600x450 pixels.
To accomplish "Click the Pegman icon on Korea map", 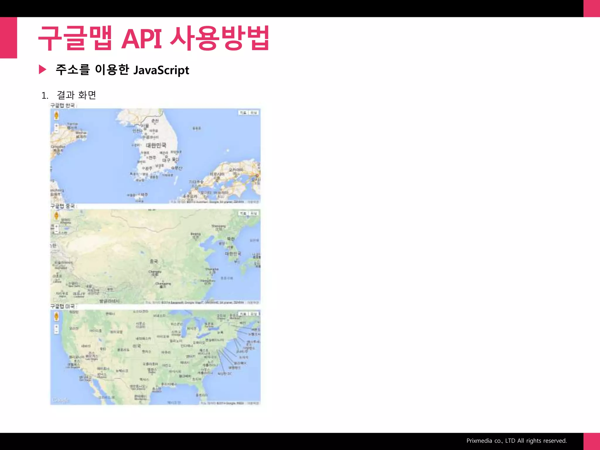I will tap(57, 115).
